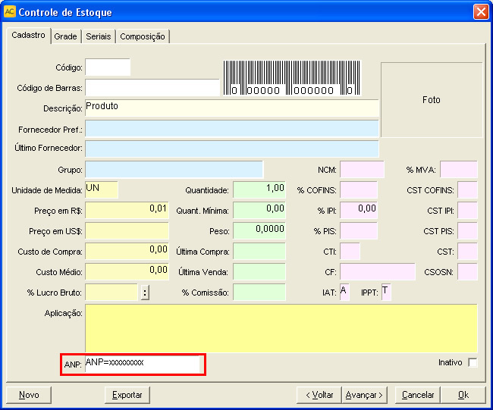This screenshot has width=493, height=410.
Task: Advance using the Avançar button
Action: click(x=365, y=395)
